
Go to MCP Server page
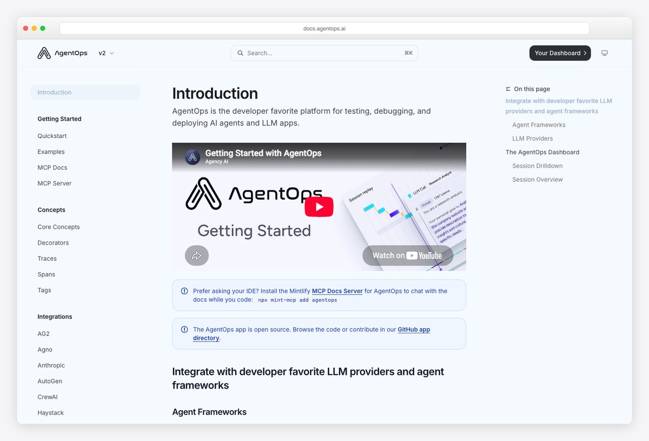pyautogui.click(x=55, y=183)
